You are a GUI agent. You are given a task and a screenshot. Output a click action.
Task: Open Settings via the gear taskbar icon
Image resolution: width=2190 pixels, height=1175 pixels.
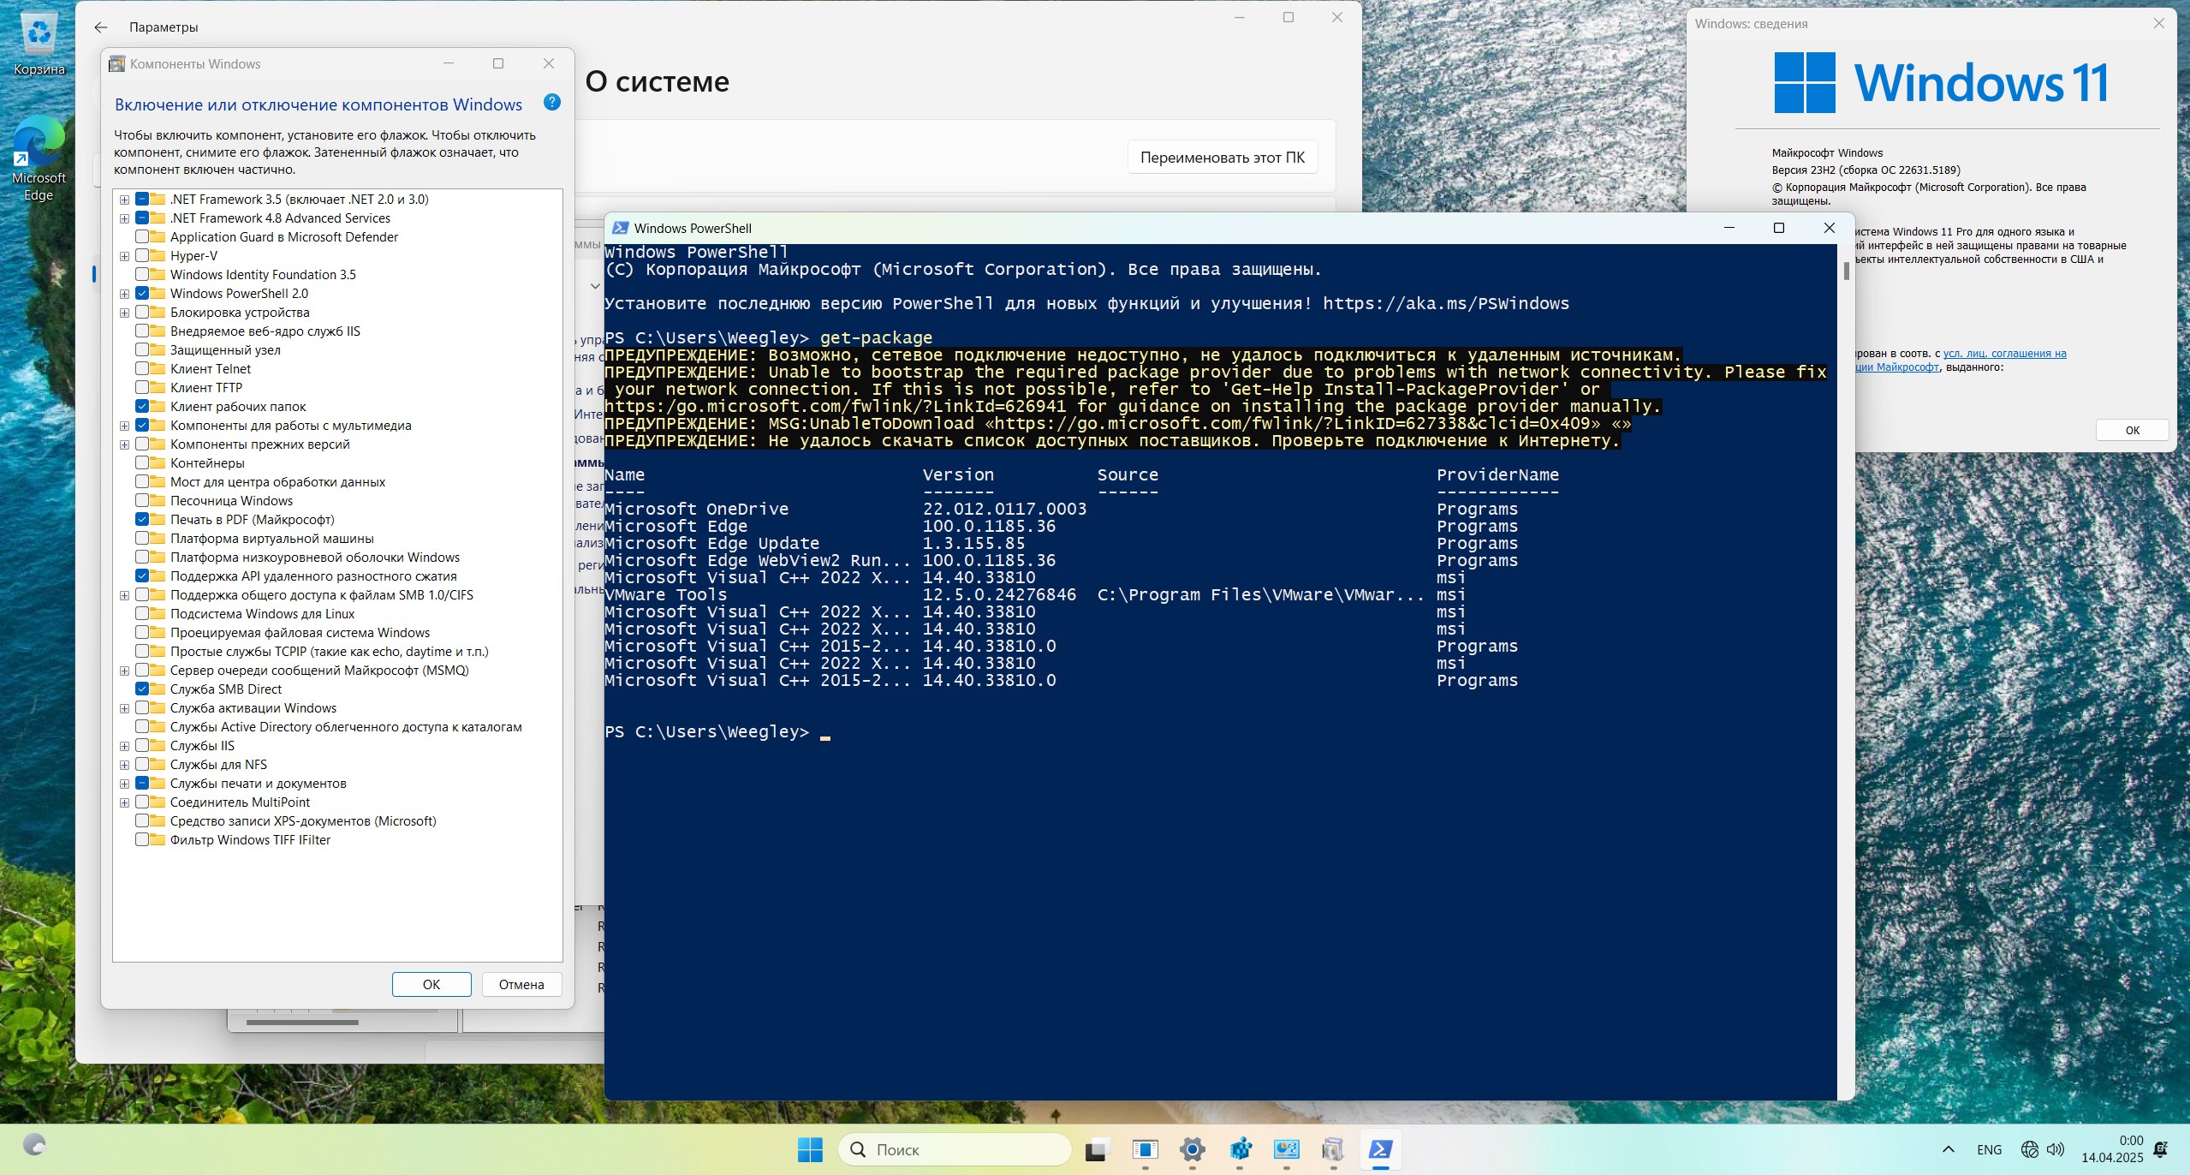pos(1193,1148)
